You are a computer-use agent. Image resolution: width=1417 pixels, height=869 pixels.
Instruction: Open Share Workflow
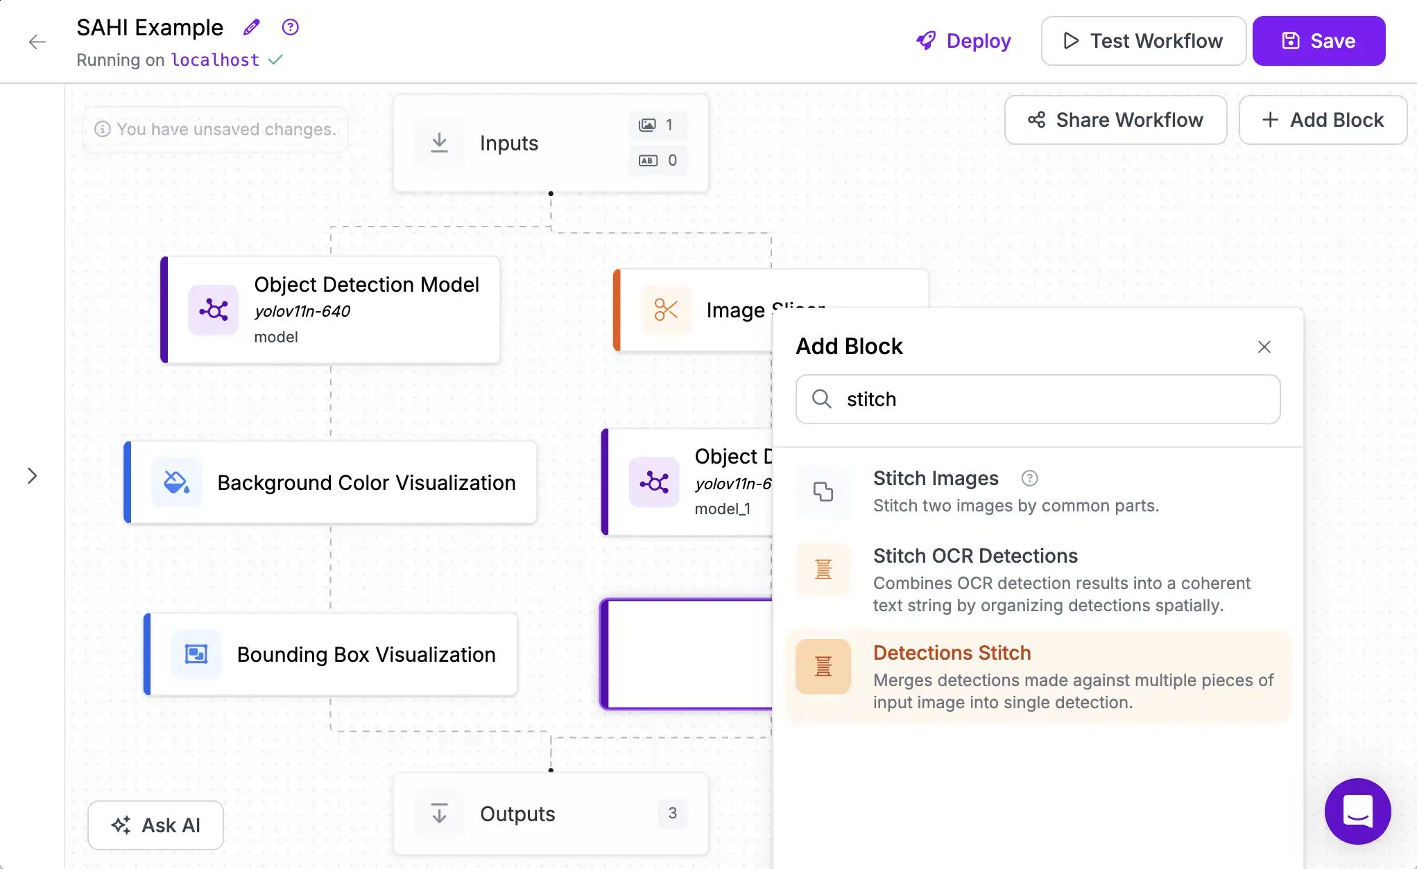pos(1115,120)
